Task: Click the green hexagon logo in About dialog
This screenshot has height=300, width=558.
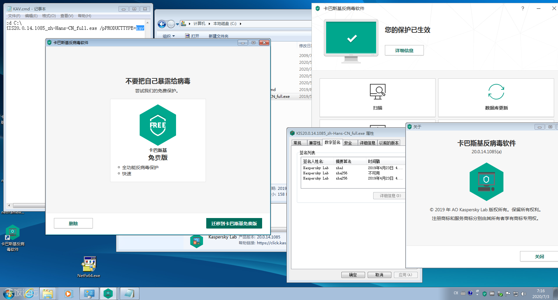Action: click(x=486, y=182)
